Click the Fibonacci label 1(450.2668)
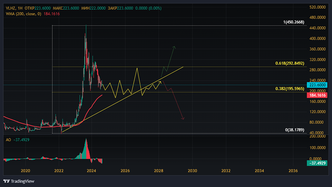The image size is (332, 187). coord(294,22)
